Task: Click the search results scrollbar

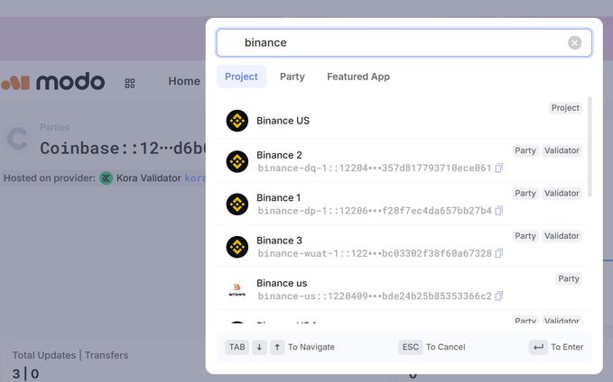Action: pyautogui.click(x=590, y=147)
